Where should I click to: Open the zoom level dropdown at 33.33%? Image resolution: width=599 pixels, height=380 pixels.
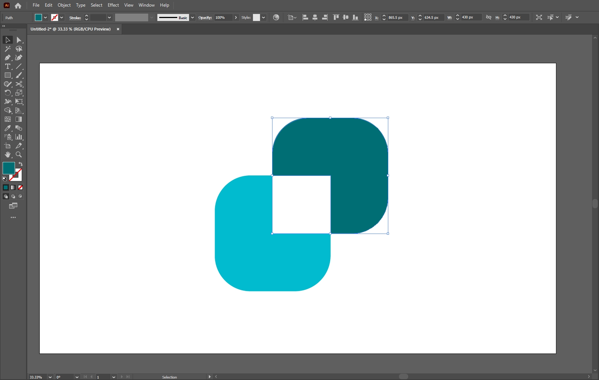(50, 377)
